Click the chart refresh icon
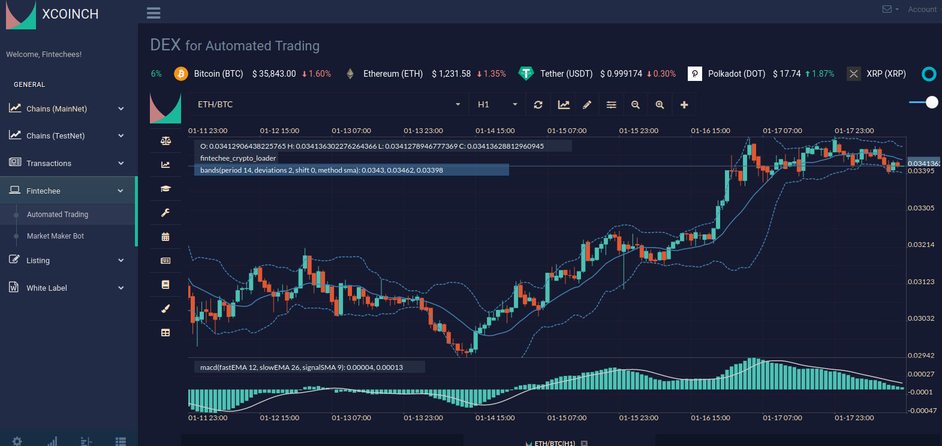Viewport: 942px width, 446px height. [x=538, y=105]
